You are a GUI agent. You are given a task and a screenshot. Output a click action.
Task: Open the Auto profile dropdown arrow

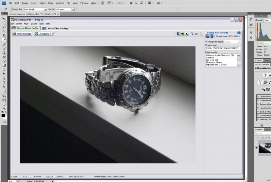[x=52, y=34]
